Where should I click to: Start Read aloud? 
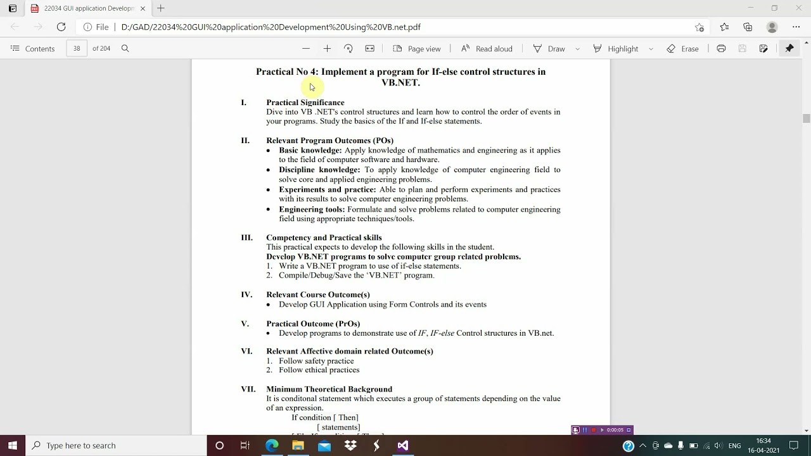coord(487,49)
